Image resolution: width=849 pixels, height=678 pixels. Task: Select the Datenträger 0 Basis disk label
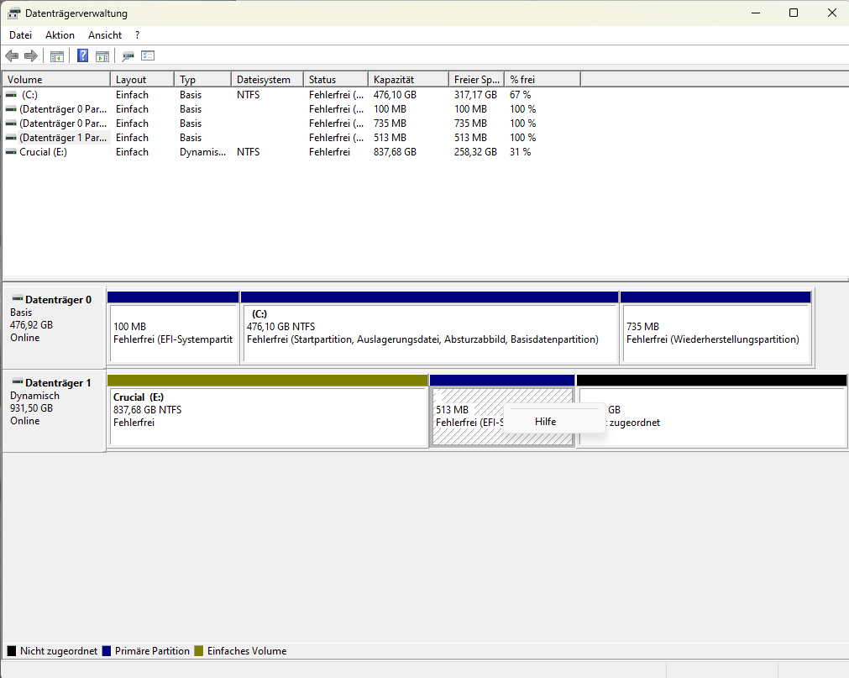click(54, 328)
